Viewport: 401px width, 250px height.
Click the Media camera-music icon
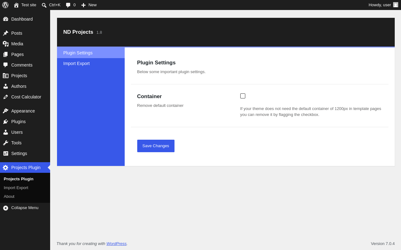6,44
